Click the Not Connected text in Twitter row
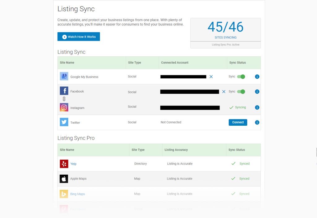 pos(171,122)
